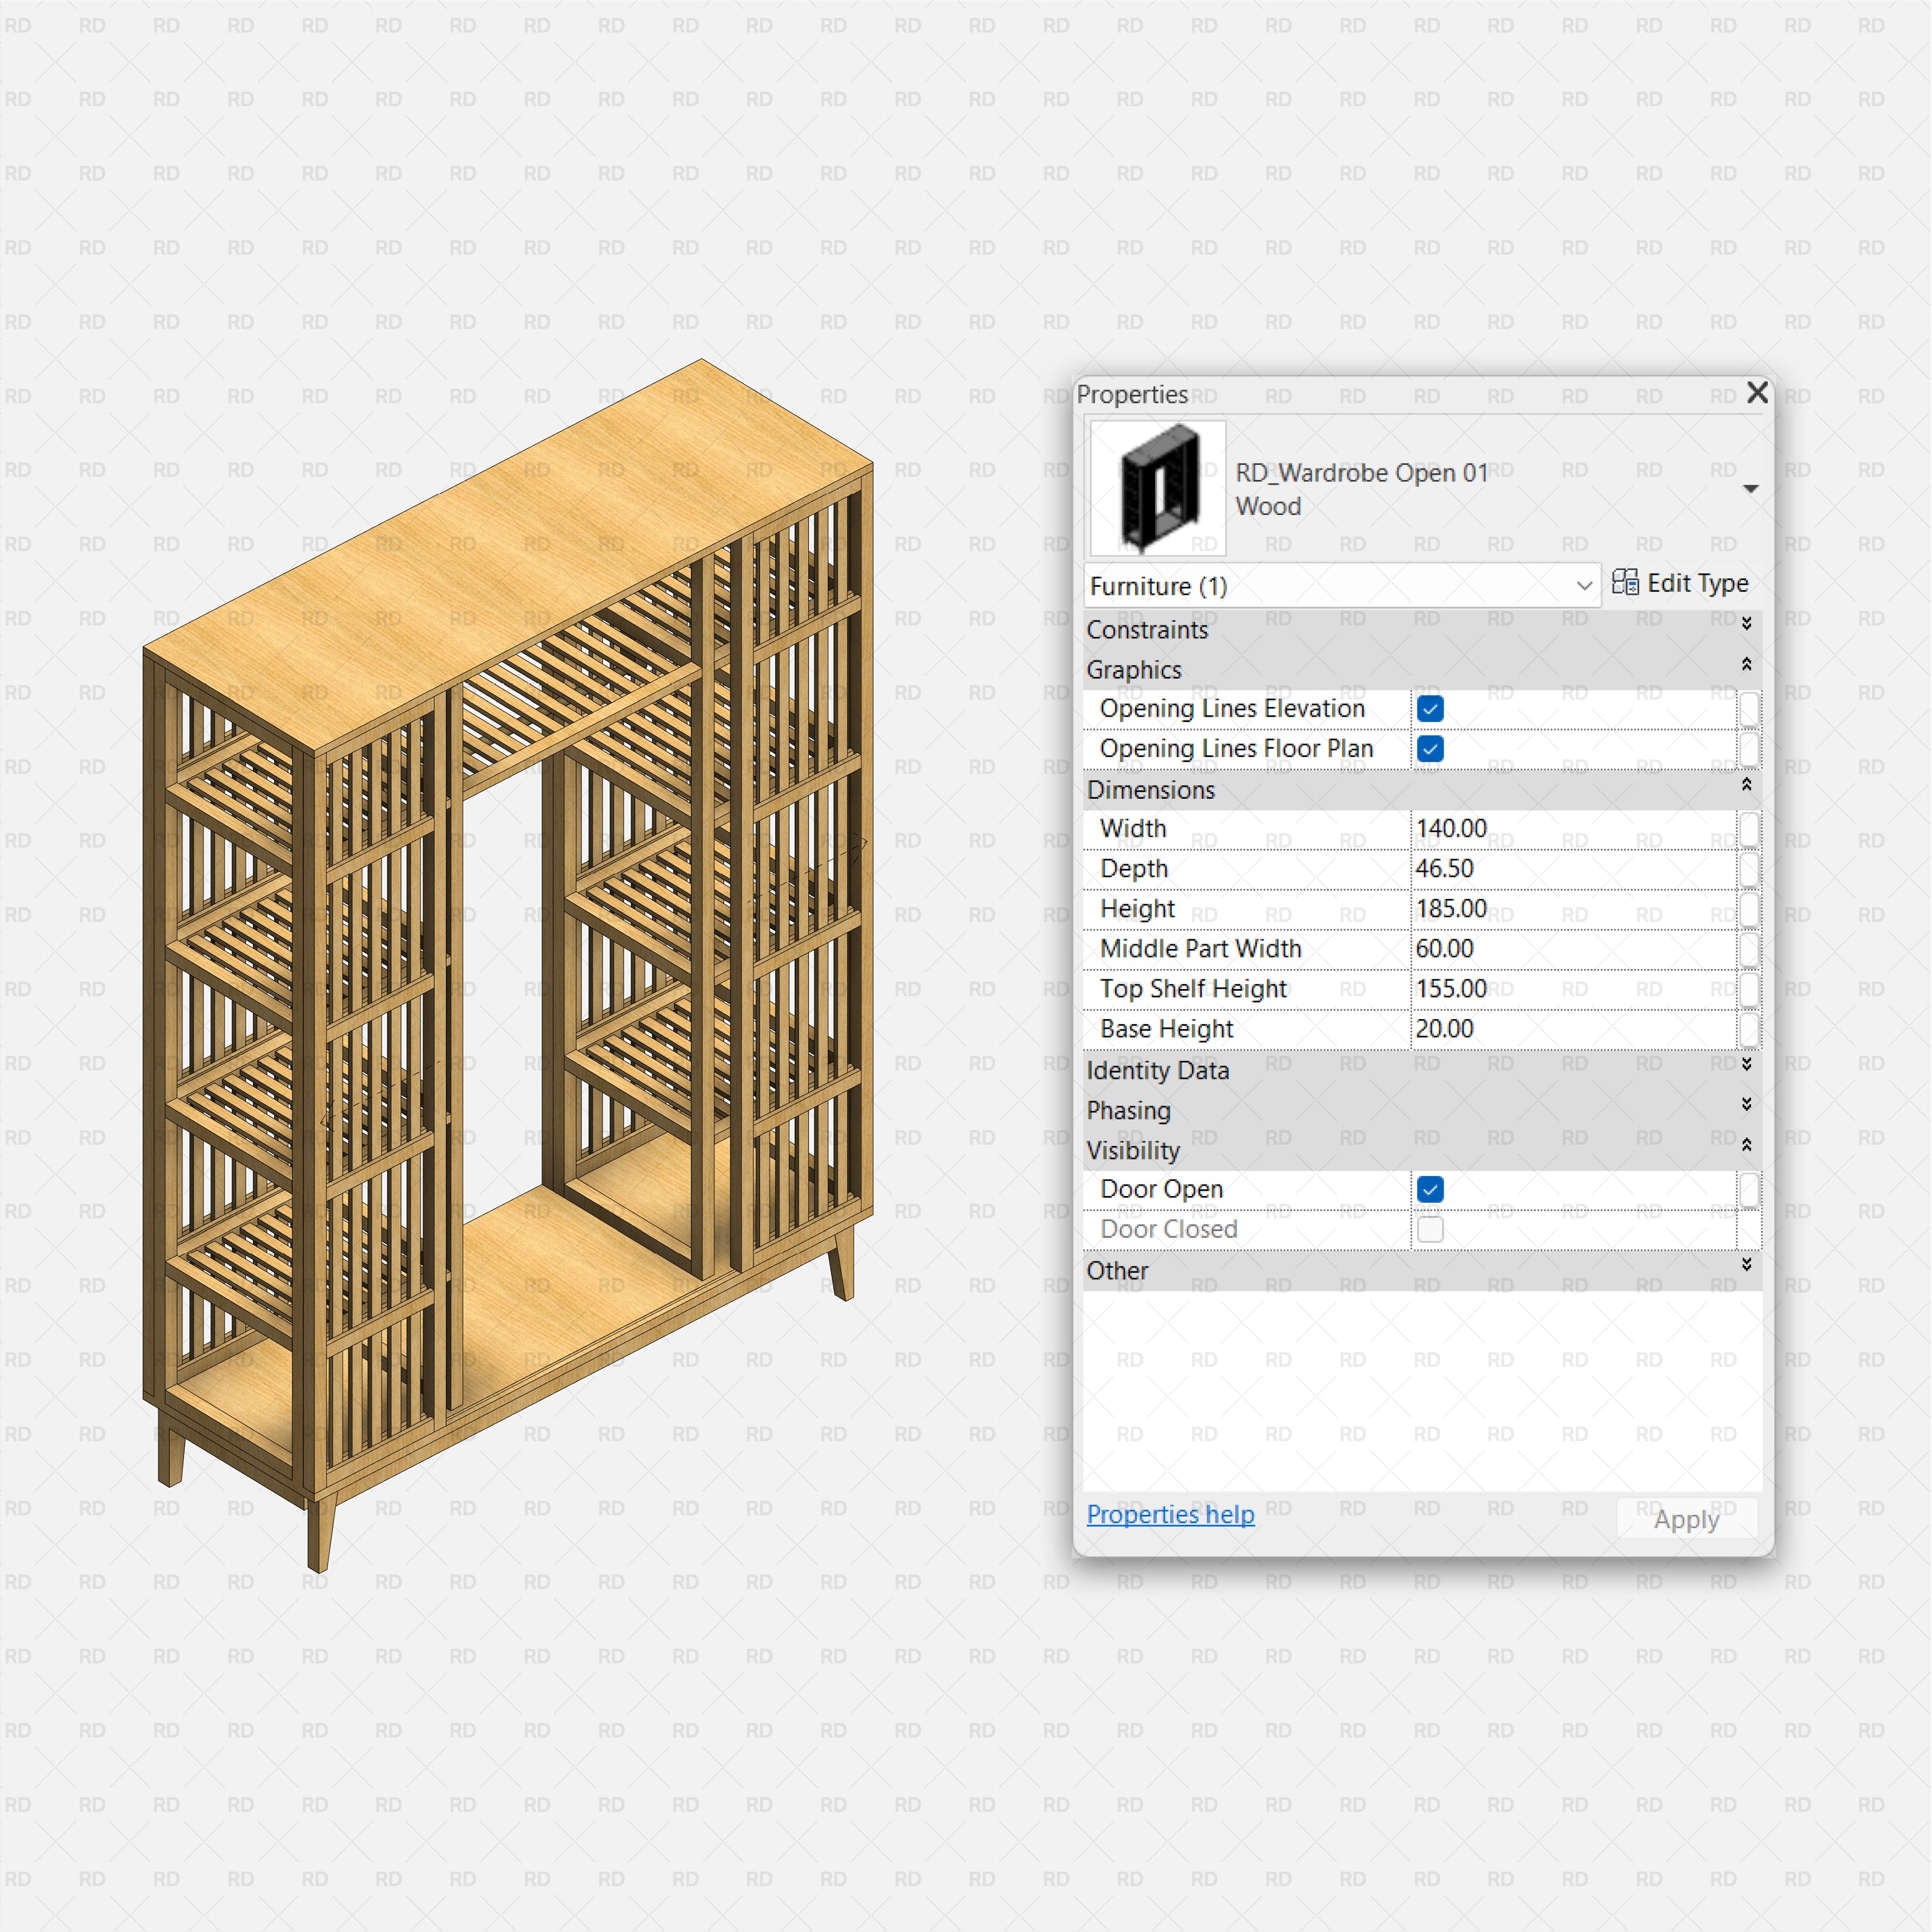Expand the Phasing section

pos(1748,1105)
